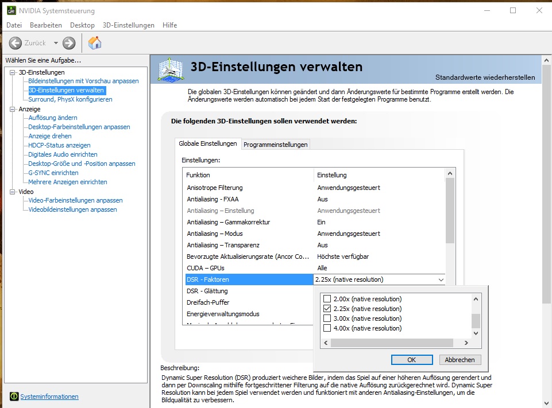The width and height of the screenshot is (552, 408).
Task: Maximize the NVIDIA Systemsteuerung window
Action: (514, 10)
